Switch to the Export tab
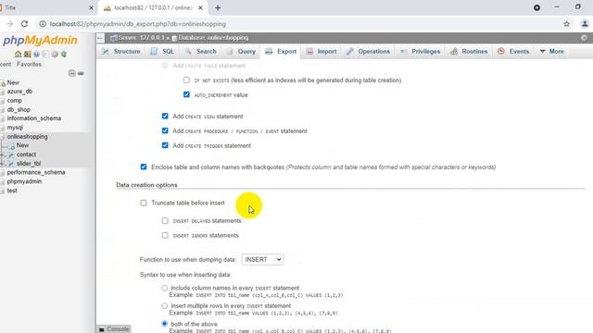This screenshot has width=593, height=333. (281, 52)
